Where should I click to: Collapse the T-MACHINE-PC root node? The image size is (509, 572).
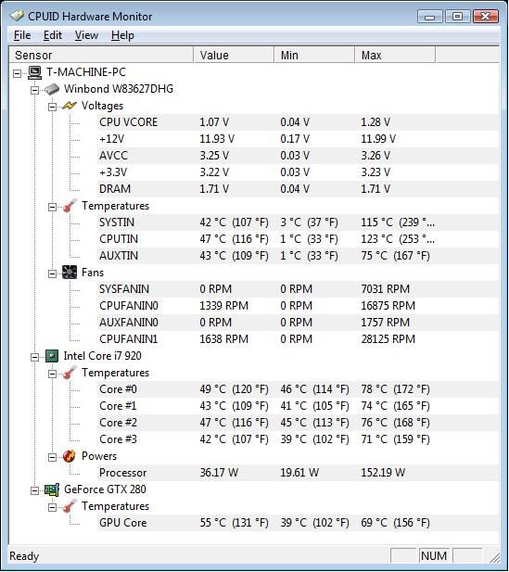[x=17, y=73]
